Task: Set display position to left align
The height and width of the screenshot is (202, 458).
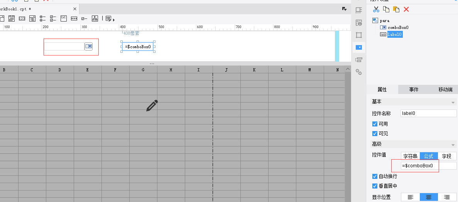Action: pos(410,197)
